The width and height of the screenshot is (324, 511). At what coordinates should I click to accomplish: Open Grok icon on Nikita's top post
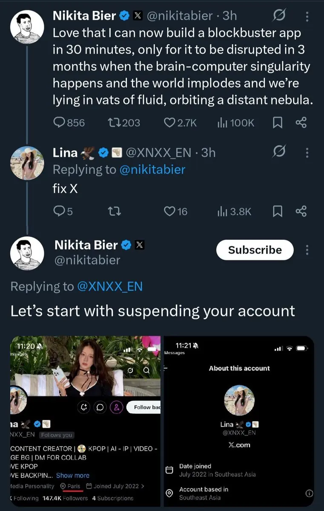pyautogui.click(x=278, y=16)
